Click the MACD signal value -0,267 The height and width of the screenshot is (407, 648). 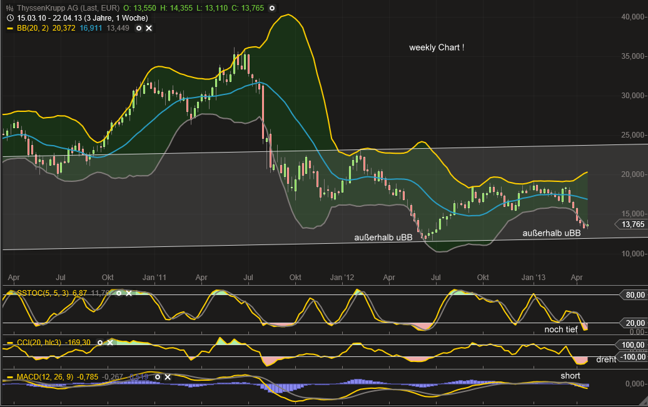point(113,377)
